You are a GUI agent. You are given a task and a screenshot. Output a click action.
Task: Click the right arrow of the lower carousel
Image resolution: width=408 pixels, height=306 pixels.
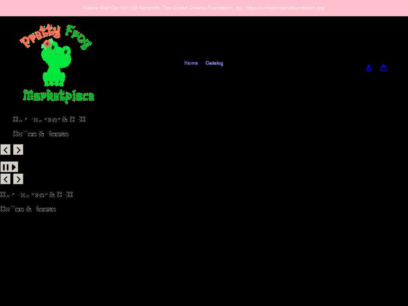coord(18,179)
